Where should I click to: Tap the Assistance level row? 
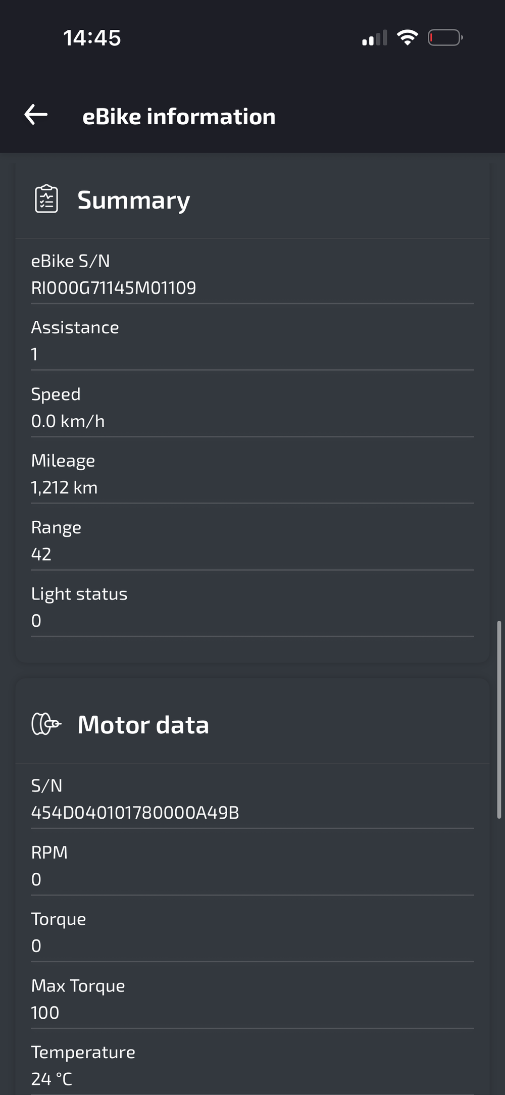point(252,340)
